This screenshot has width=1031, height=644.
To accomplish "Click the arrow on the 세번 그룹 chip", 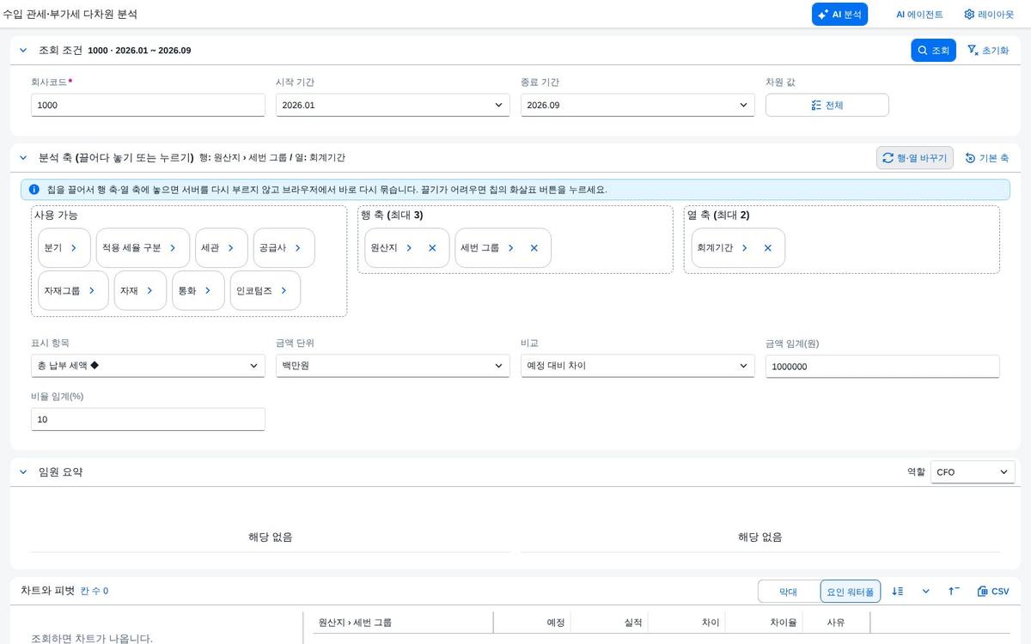I will (x=510, y=248).
